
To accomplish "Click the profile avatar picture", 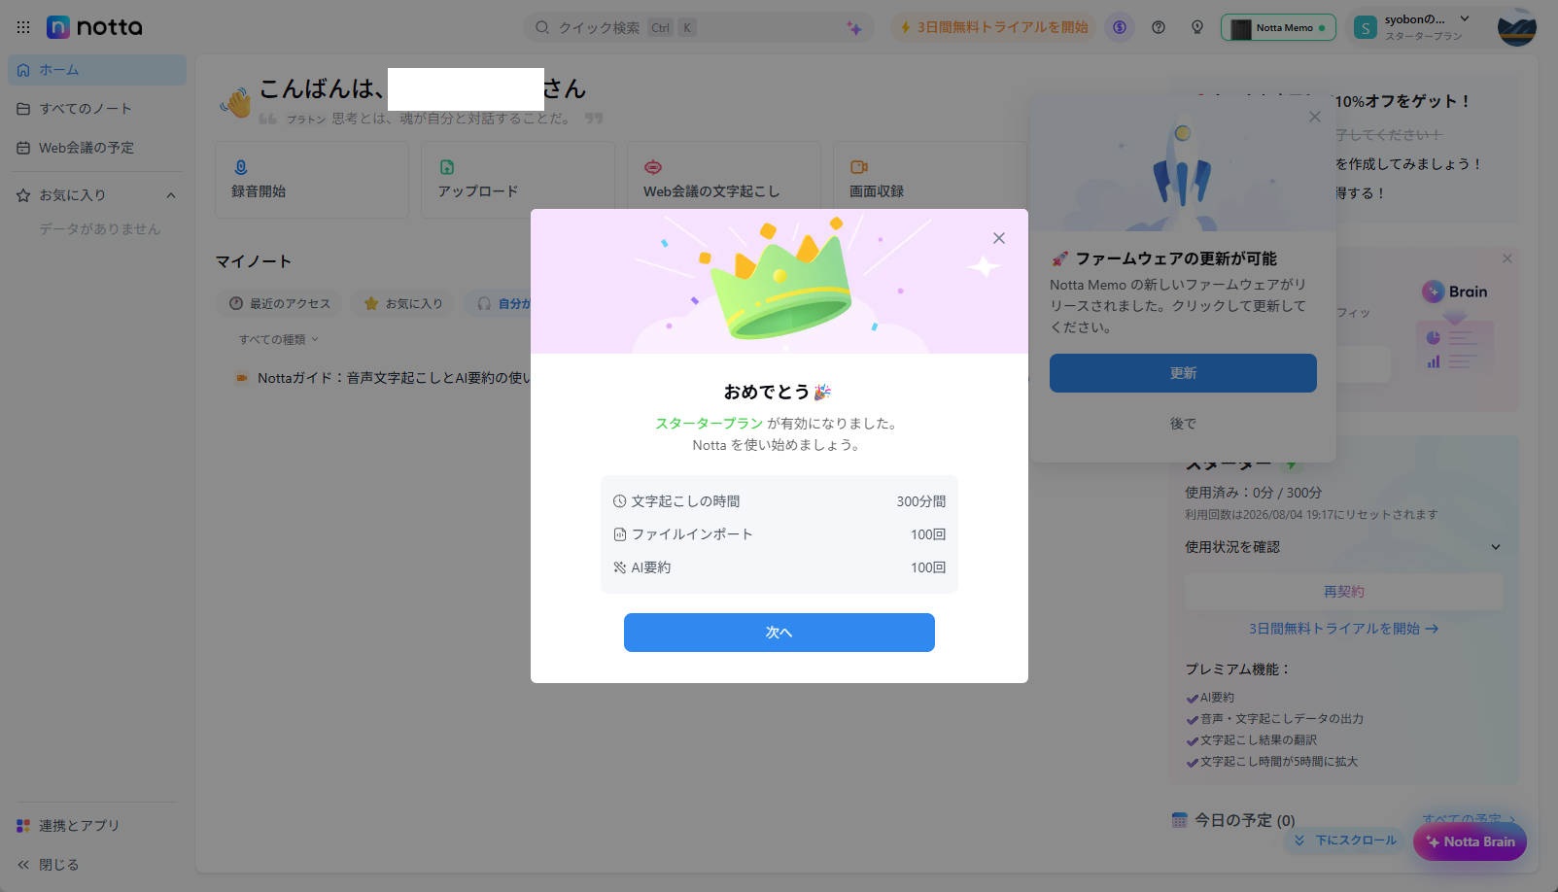I will pos(1516,27).
